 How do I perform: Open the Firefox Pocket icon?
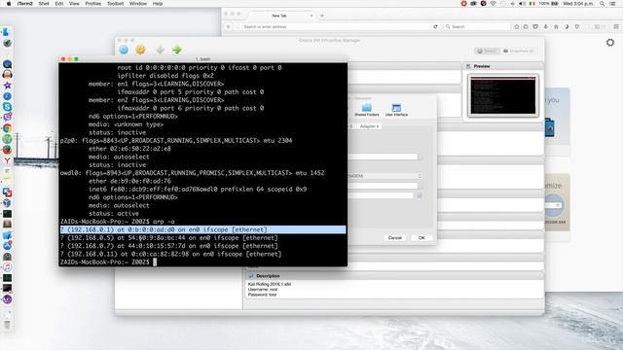[535, 26]
